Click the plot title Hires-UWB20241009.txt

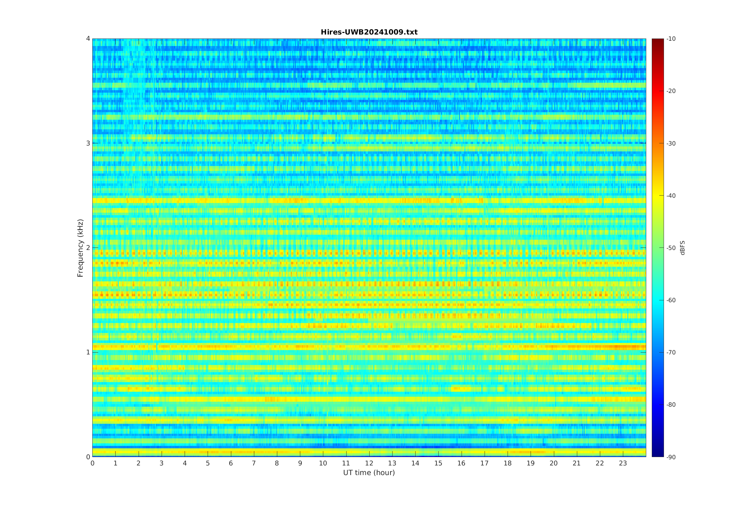369,32
